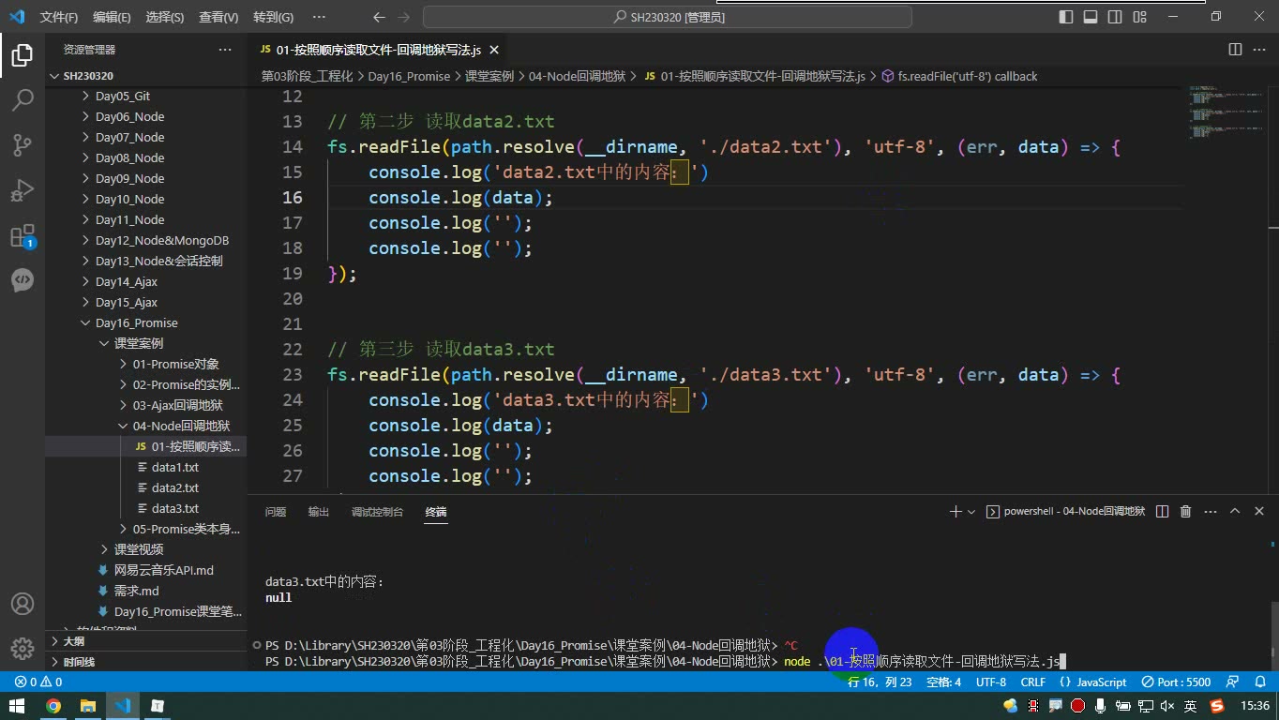Open the Explorer more actions ellipsis

[225, 50]
